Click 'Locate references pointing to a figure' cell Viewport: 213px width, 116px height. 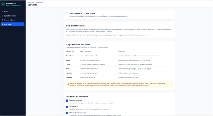[x=134, y=69]
